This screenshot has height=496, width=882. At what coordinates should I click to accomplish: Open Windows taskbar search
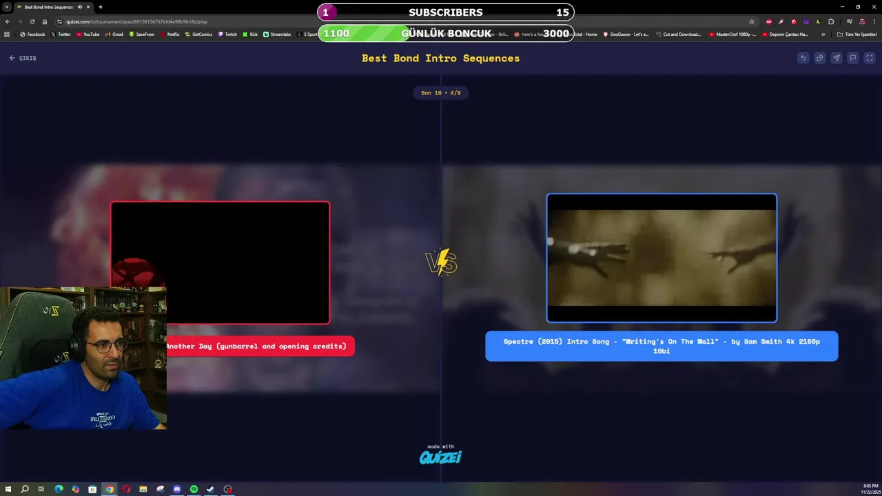[x=25, y=489]
